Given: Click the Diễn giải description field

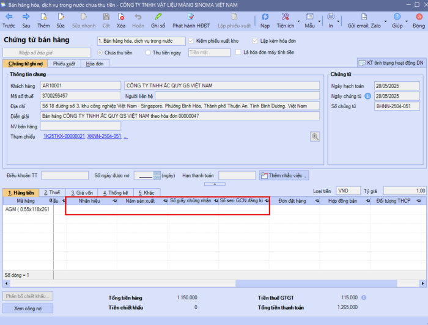Looking at the screenshot, I should pos(180,116).
